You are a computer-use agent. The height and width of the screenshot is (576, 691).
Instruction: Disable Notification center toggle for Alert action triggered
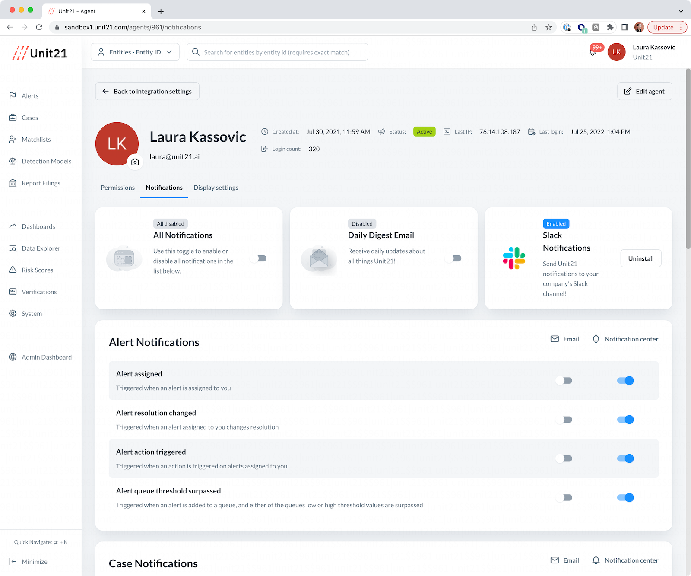[625, 458]
